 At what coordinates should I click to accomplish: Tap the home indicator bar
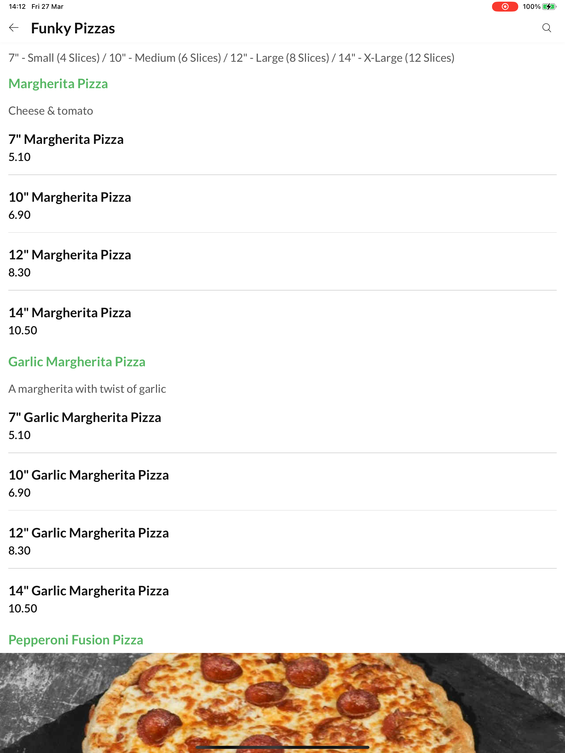tap(282, 747)
